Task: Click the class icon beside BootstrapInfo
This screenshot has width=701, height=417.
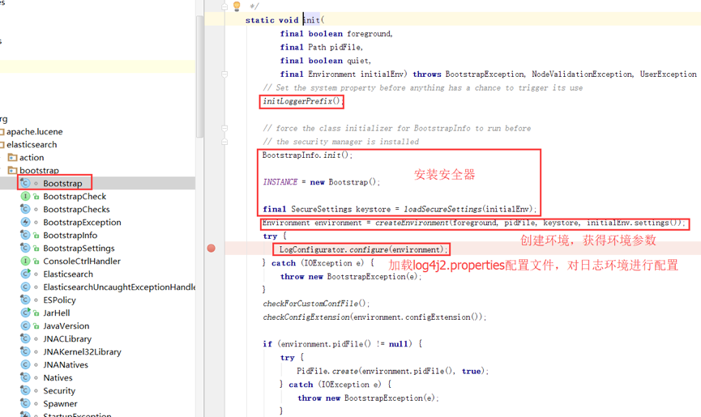Action: pos(25,235)
